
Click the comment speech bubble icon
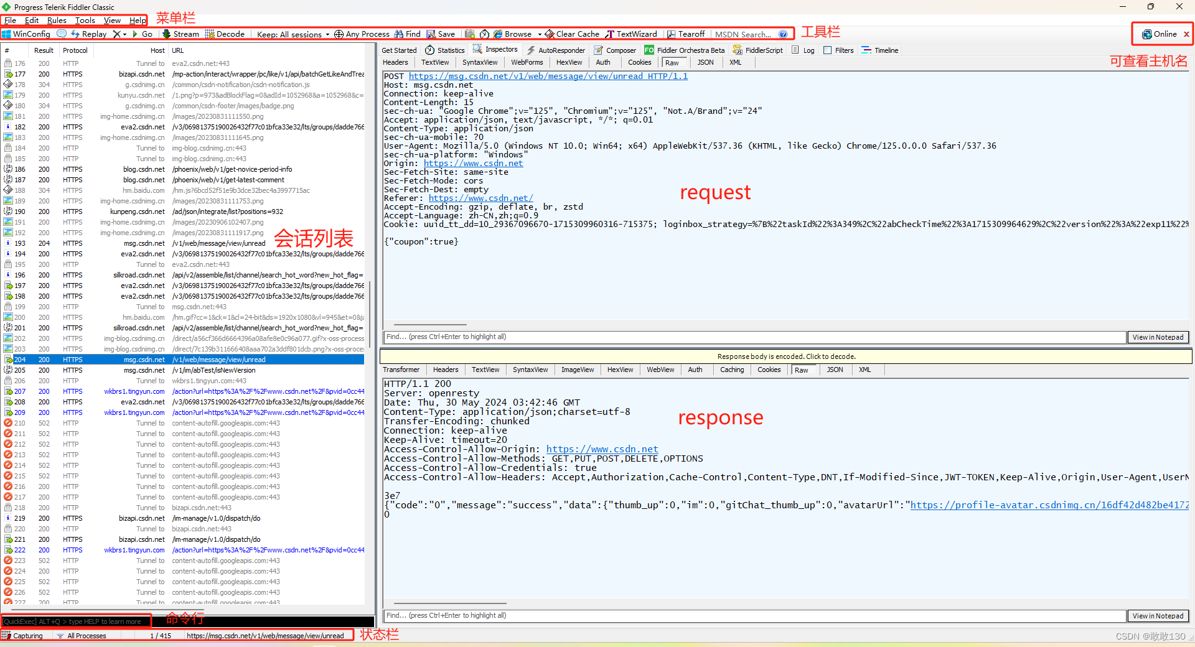pyautogui.click(x=62, y=34)
